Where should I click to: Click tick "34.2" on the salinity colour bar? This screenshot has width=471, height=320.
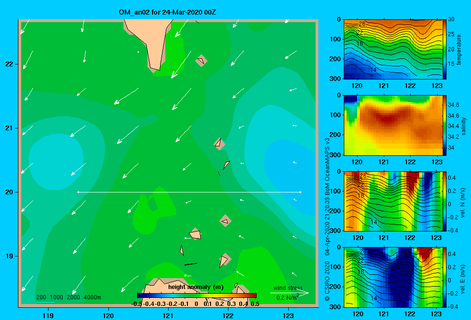click(x=454, y=137)
